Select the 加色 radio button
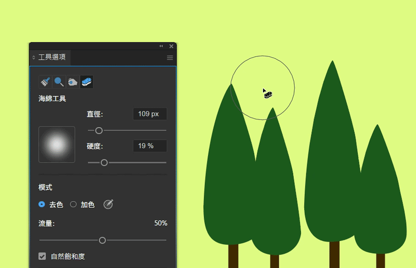Screen dimensions: 416x268 click(73, 205)
